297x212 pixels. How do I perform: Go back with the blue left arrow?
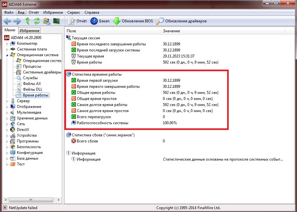(x=7, y=21)
